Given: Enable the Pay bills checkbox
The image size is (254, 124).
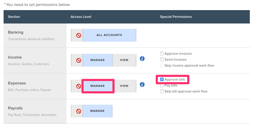Looking at the screenshot, I should point(162,85).
